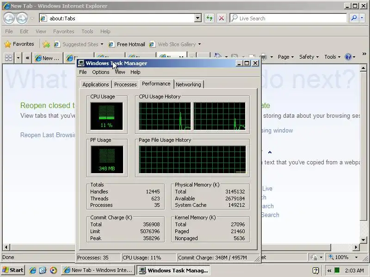The height and width of the screenshot is (277, 370).
Task: Open the zoom level 100% dropdown
Action: (356, 257)
